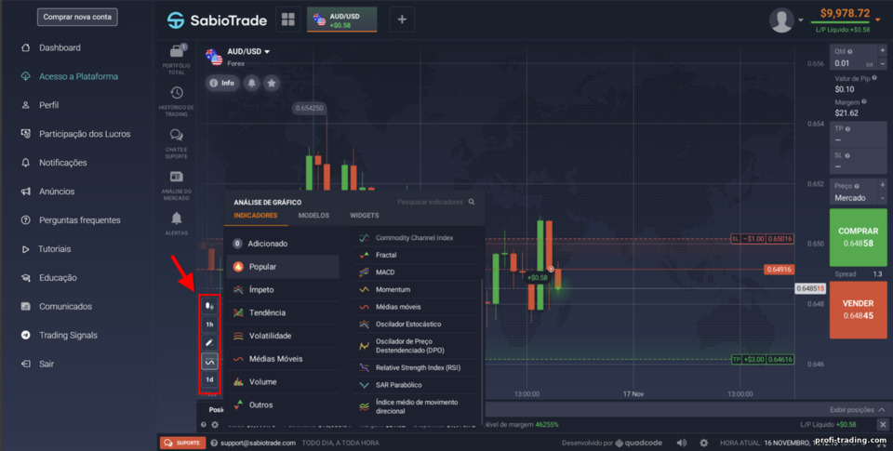The height and width of the screenshot is (451, 893).
Task: Select the Médias Móveis indicator category
Action: pos(283,359)
